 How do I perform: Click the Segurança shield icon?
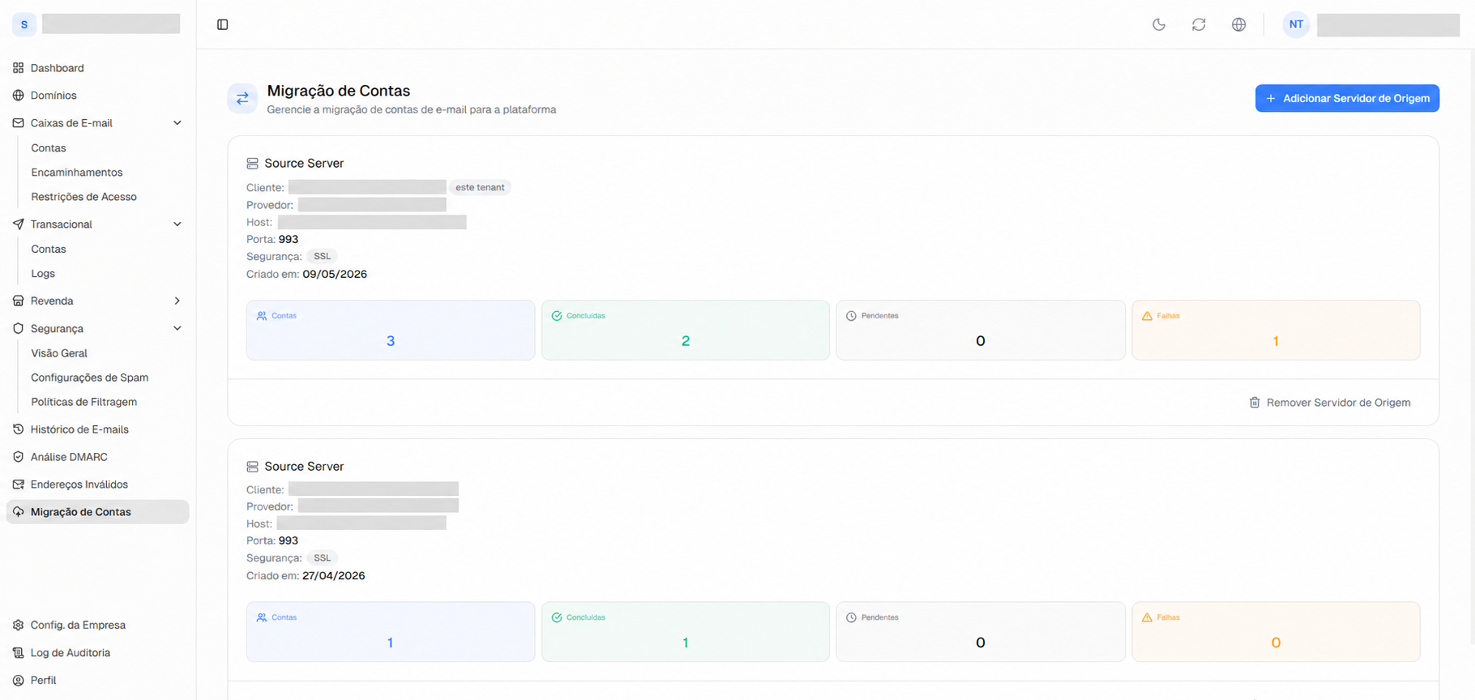[x=18, y=328]
